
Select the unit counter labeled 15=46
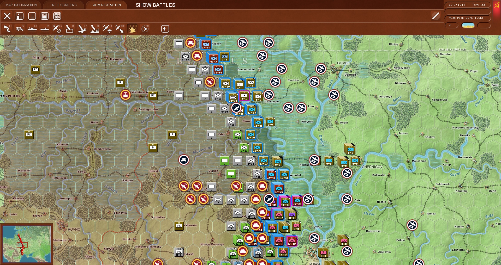click(258, 122)
